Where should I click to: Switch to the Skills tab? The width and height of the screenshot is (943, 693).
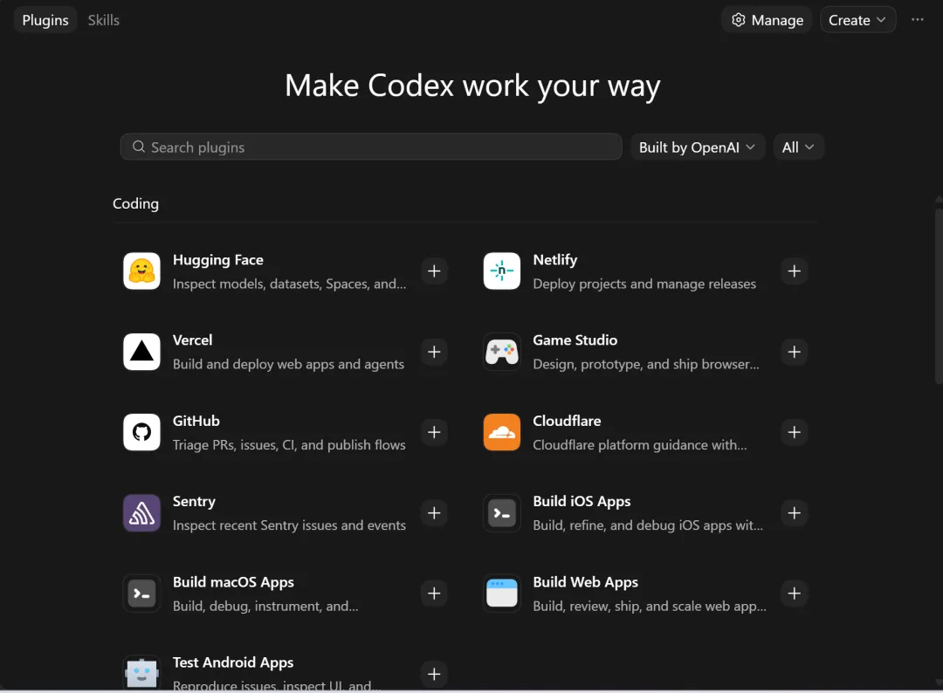pos(103,20)
